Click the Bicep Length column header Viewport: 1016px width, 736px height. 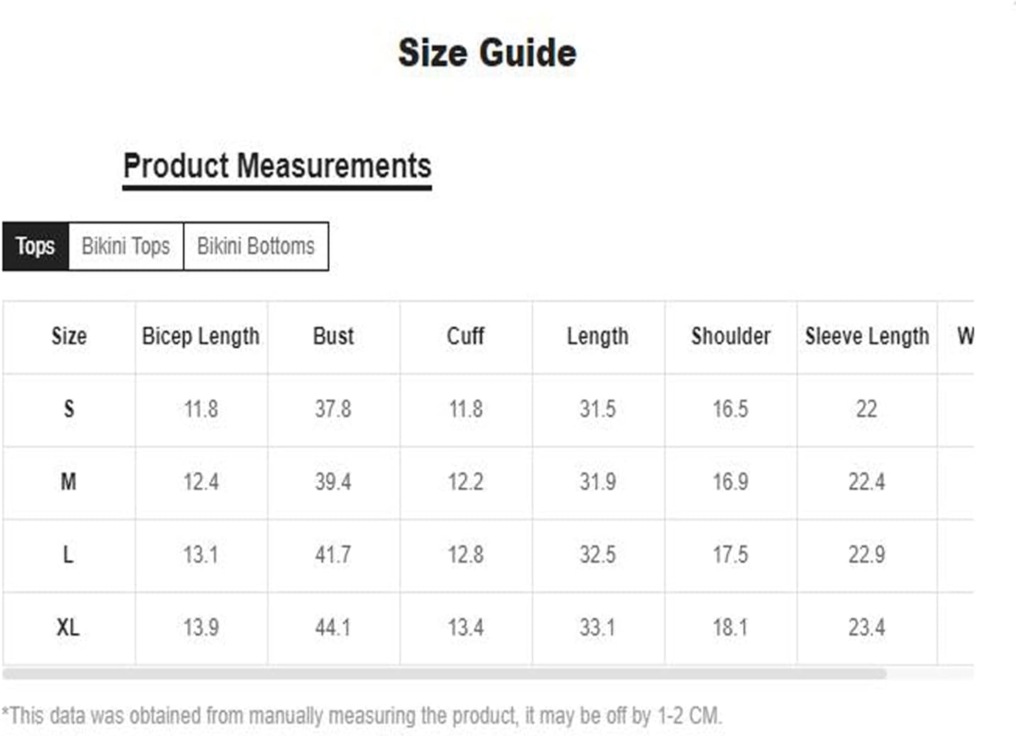click(x=201, y=336)
